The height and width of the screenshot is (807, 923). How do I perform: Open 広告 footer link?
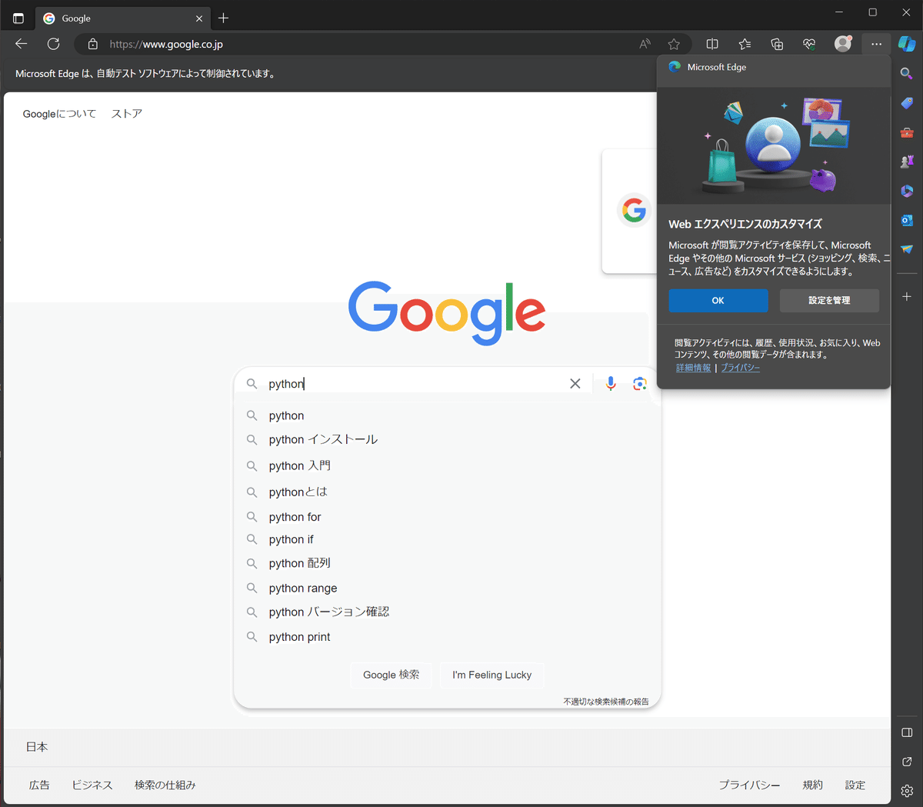39,785
